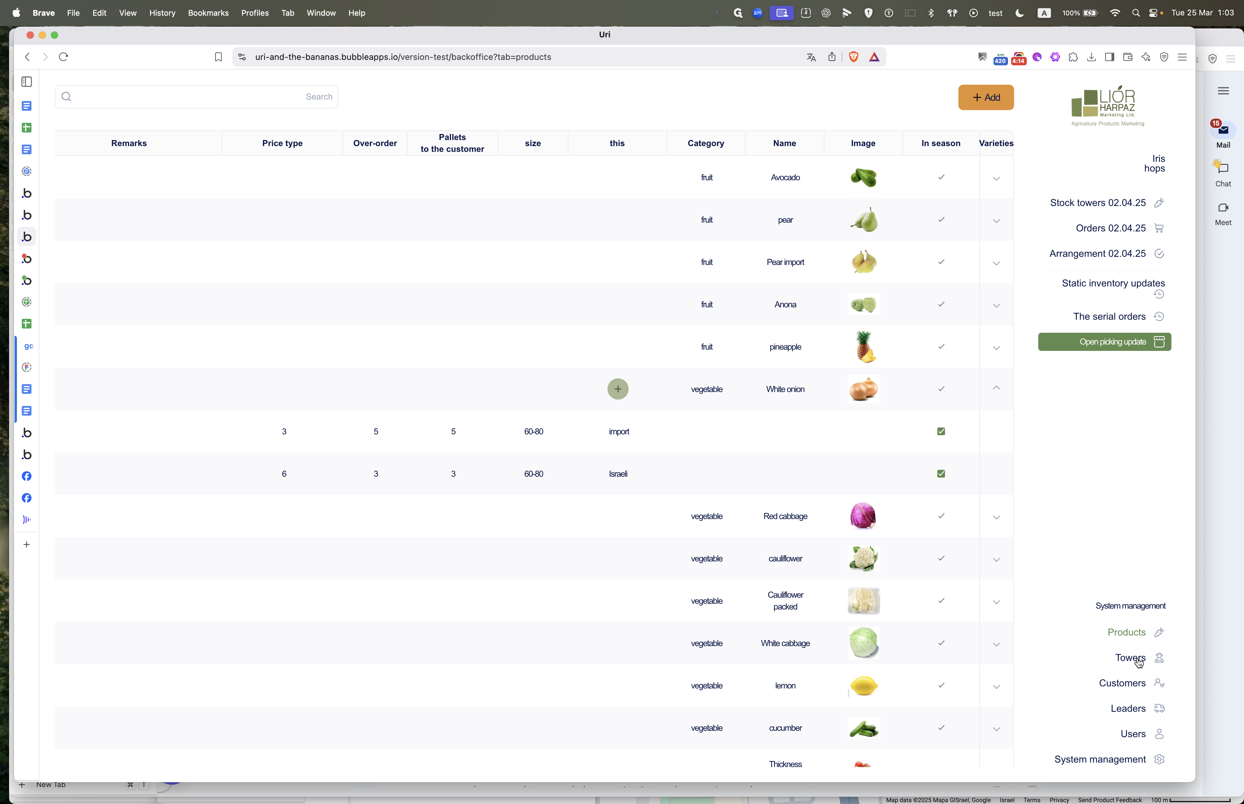Click the System management gear icon
1244x804 pixels.
pos(1159,759)
